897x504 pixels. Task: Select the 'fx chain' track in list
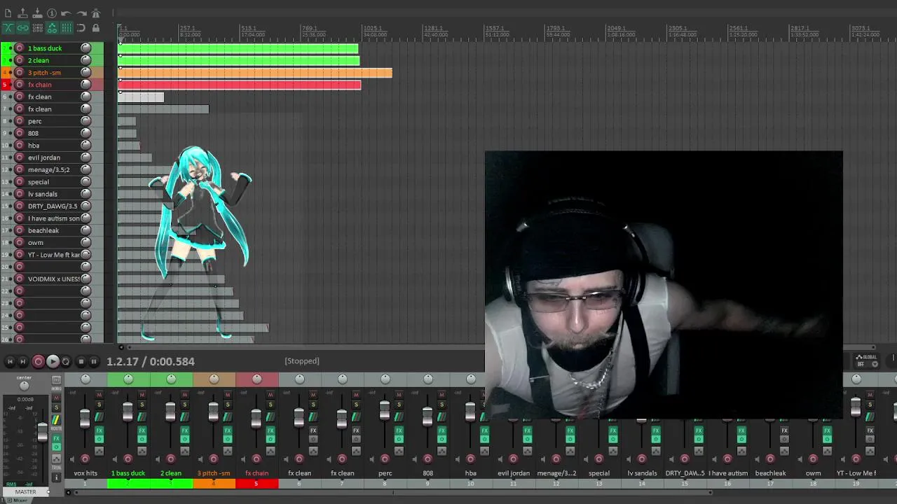coord(40,85)
